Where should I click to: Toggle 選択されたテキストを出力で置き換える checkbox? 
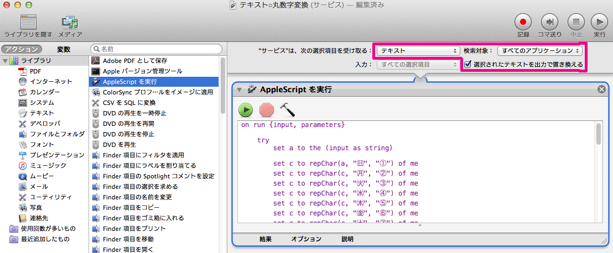467,64
